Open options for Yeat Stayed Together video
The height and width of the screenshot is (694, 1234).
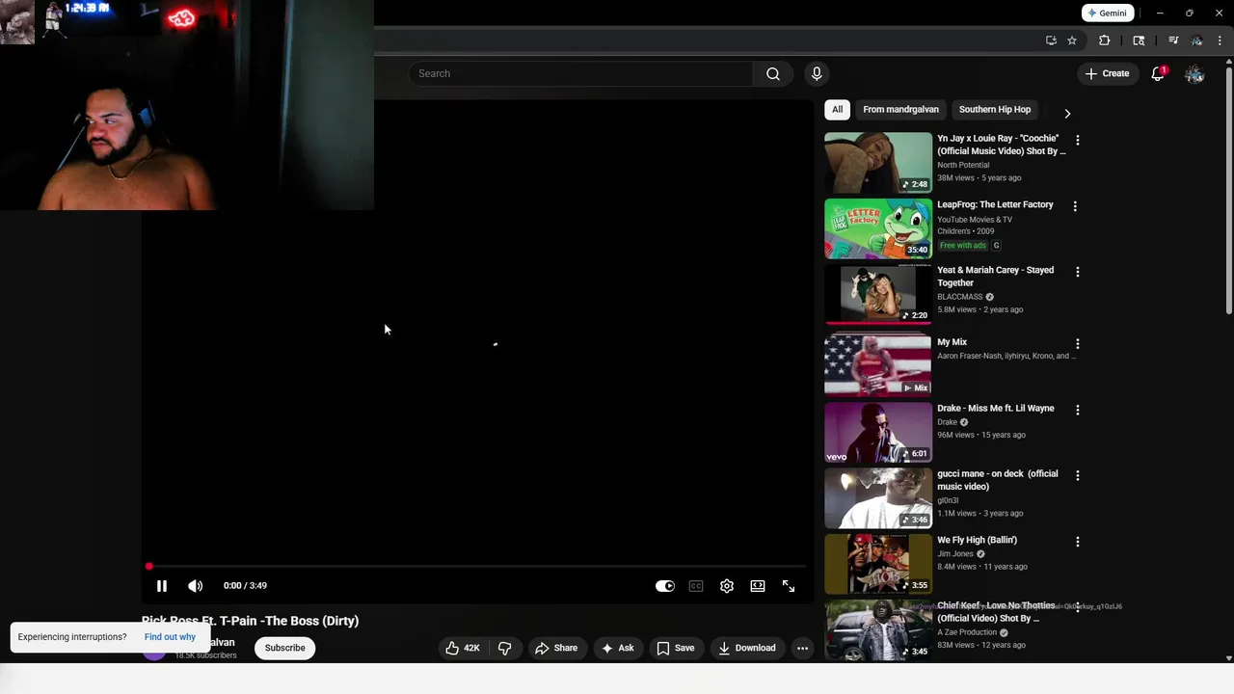[x=1077, y=272]
